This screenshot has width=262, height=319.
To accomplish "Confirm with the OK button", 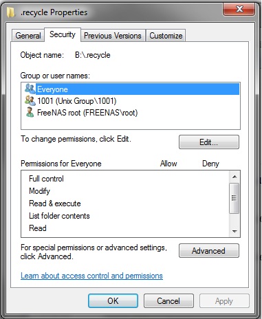I will tap(113, 300).
